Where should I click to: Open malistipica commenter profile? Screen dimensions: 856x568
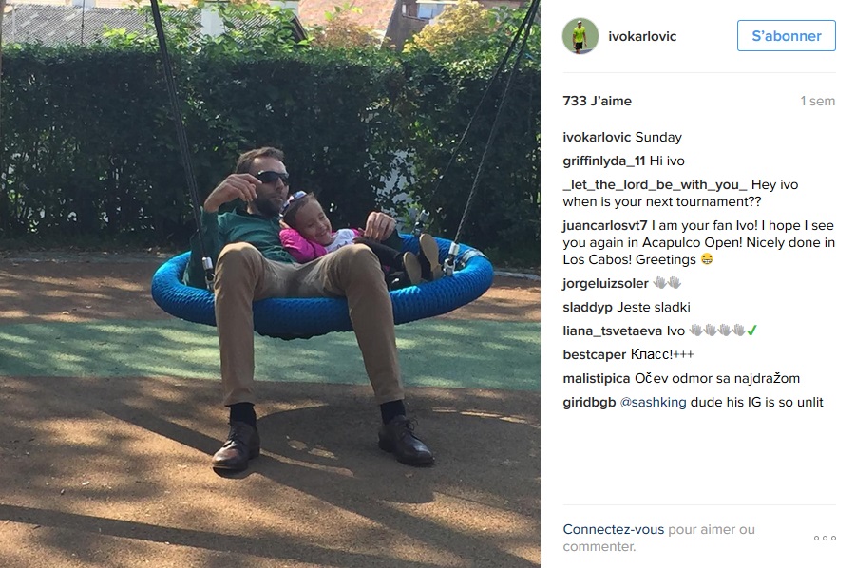tap(596, 378)
